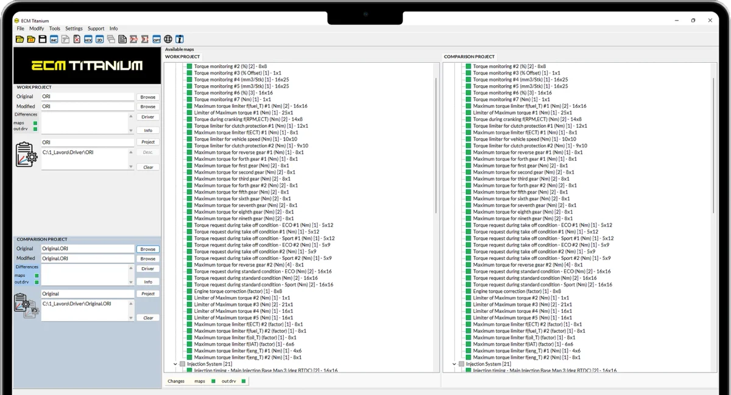Toggle checkbox for Torque monitoring #7 in work project
The height and width of the screenshot is (395, 731).
(189, 99)
